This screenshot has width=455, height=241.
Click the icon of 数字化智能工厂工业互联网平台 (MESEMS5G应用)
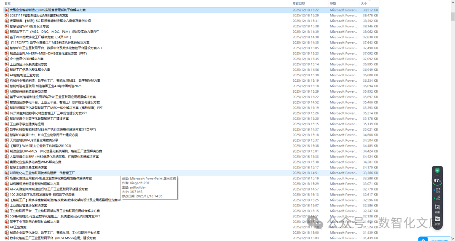pos(7,238)
